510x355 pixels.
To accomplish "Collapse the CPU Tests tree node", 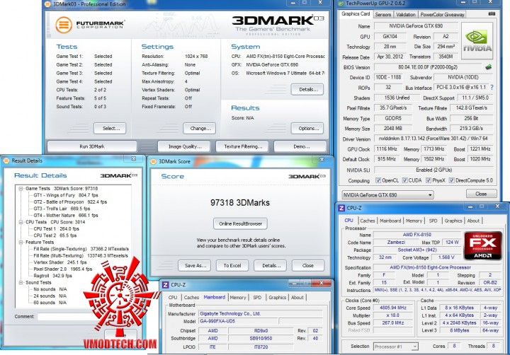I will pyautogui.click(x=21, y=222).
